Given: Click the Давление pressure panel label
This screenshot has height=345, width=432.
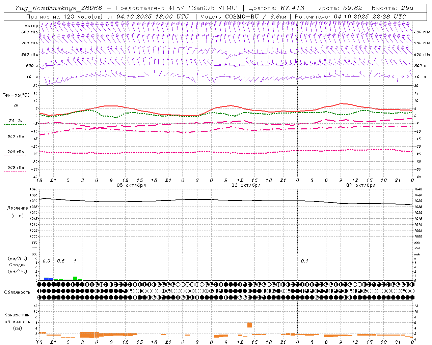Looking at the screenshot, I should point(18,208).
